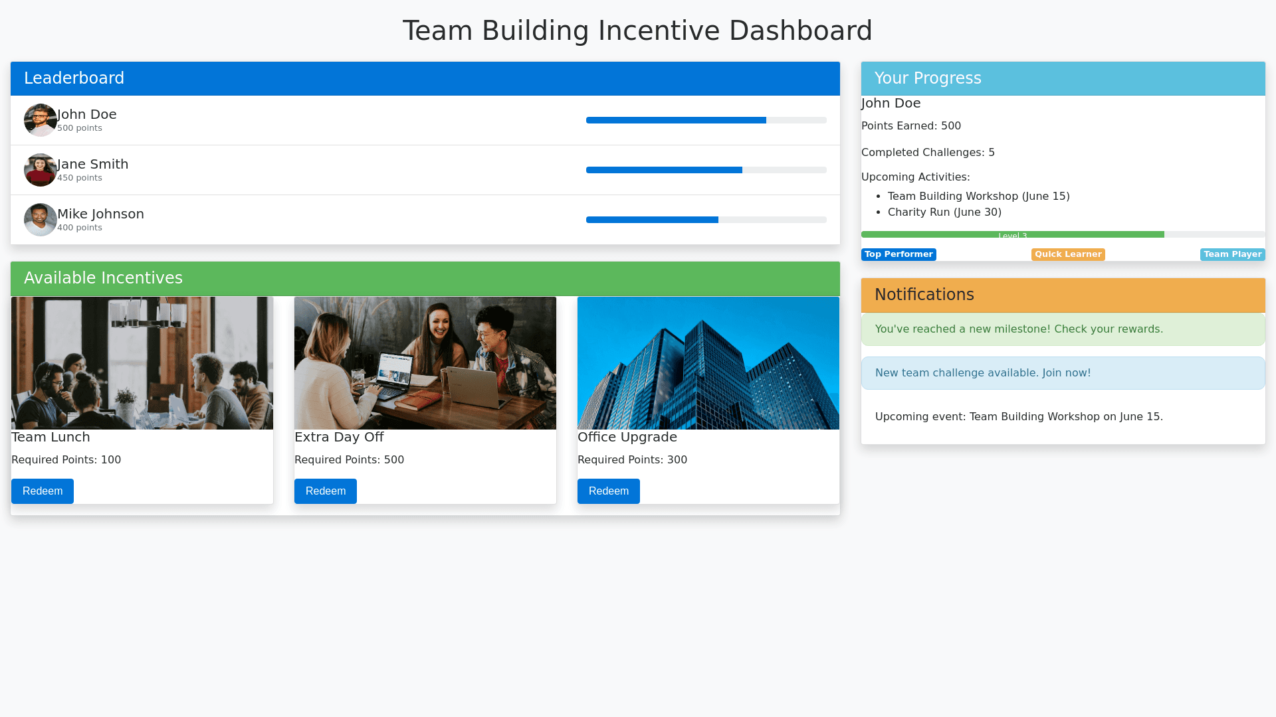The height and width of the screenshot is (717, 1276).
Task: Click the Top Performer badge
Action: (x=899, y=254)
